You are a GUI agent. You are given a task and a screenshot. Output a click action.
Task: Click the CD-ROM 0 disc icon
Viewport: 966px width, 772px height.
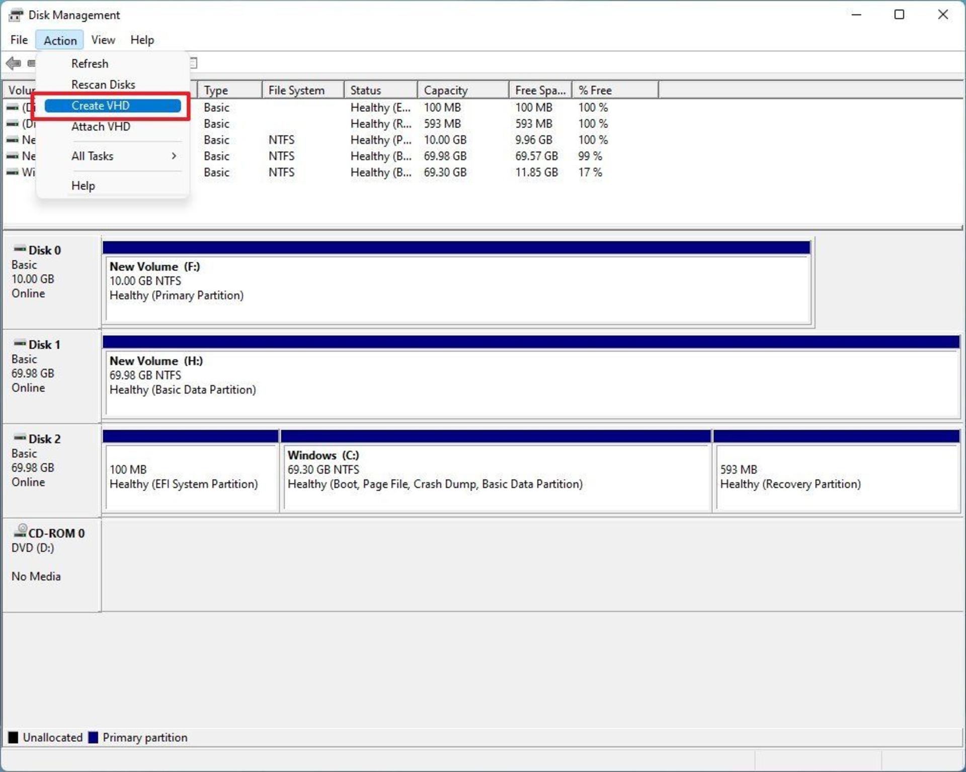pos(20,531)
